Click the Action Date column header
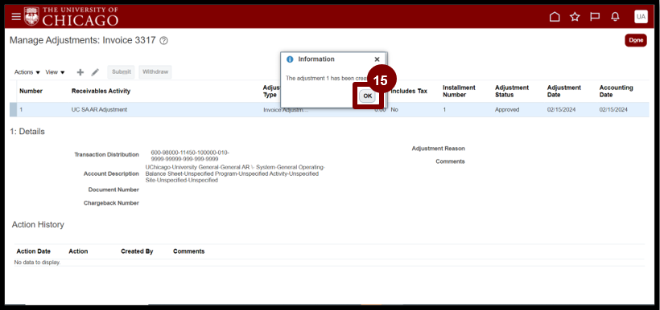The width and height of the screenshot is (660, 310). click(33, 251)
